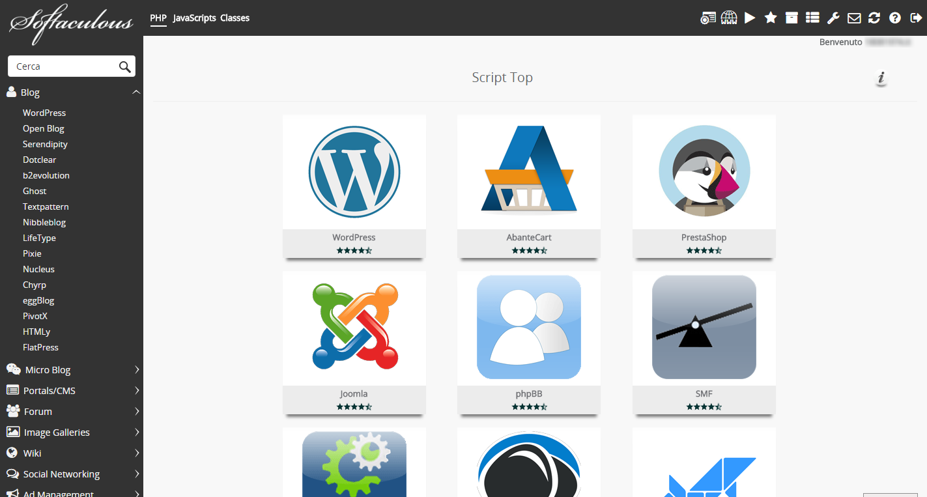Click the search magnifier icon
The width and height of the screenshot is (927, 497).
[125, 66]
